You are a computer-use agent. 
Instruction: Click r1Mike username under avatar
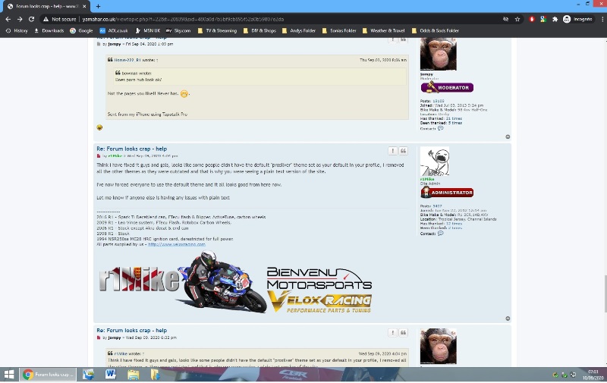point(427,180)
